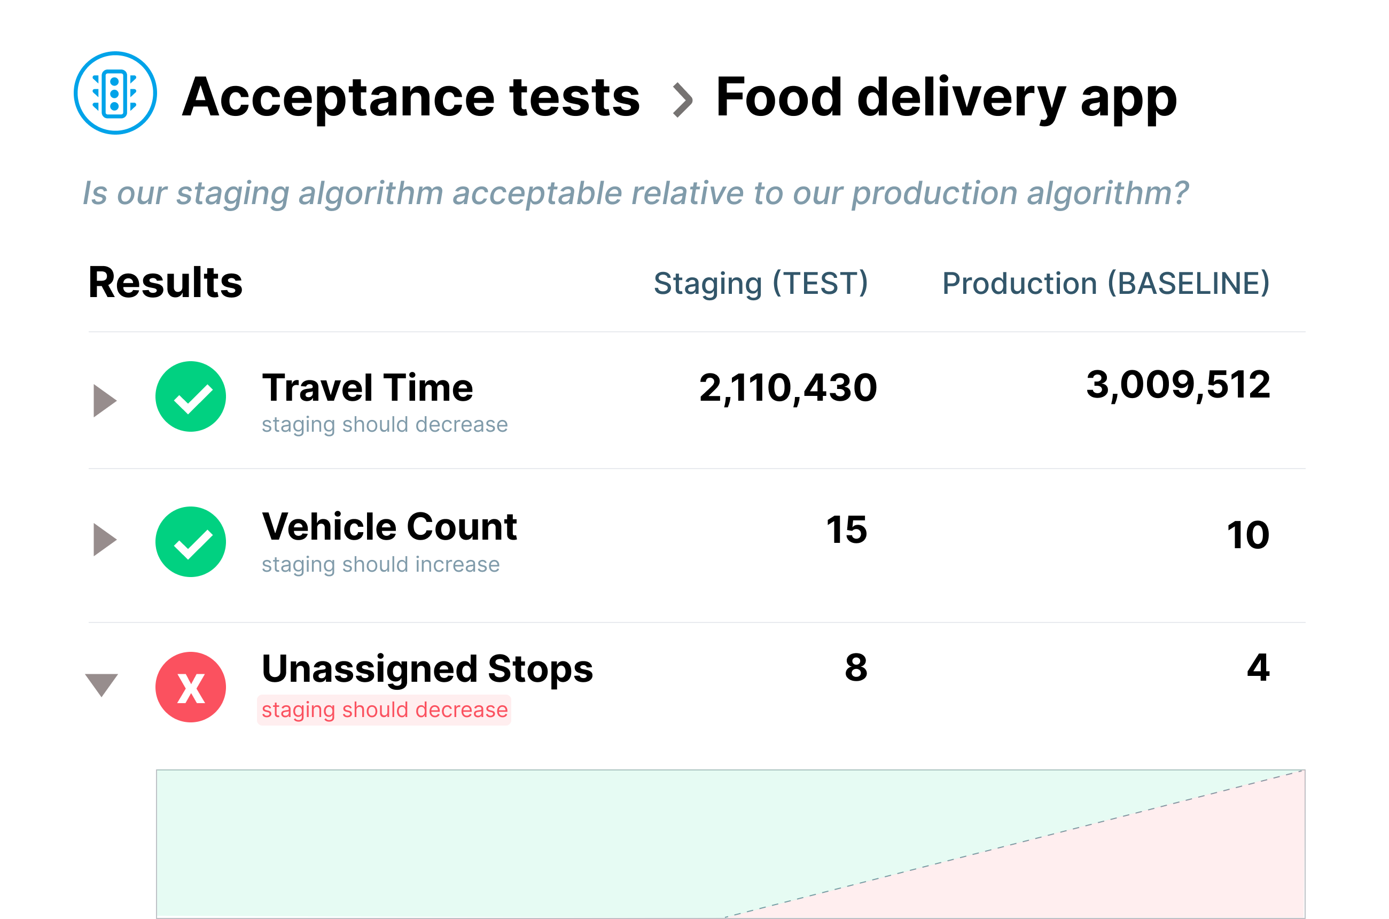Click the traffic light acceptance tests logo
The height and width of the screenshot is (919, 1389).
point(115,93)
